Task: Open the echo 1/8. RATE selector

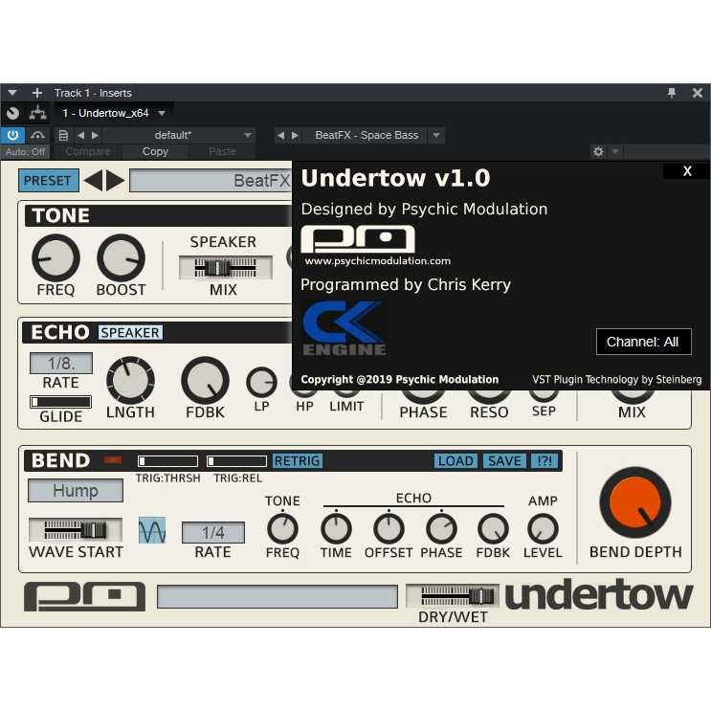Action: pyautogui.click(x=61, y=364)
